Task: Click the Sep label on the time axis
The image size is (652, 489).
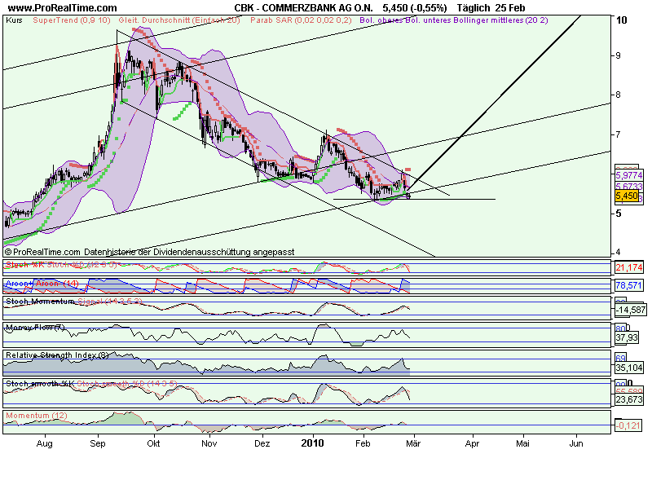Action: pyautogui.click(x=98, y=443)
